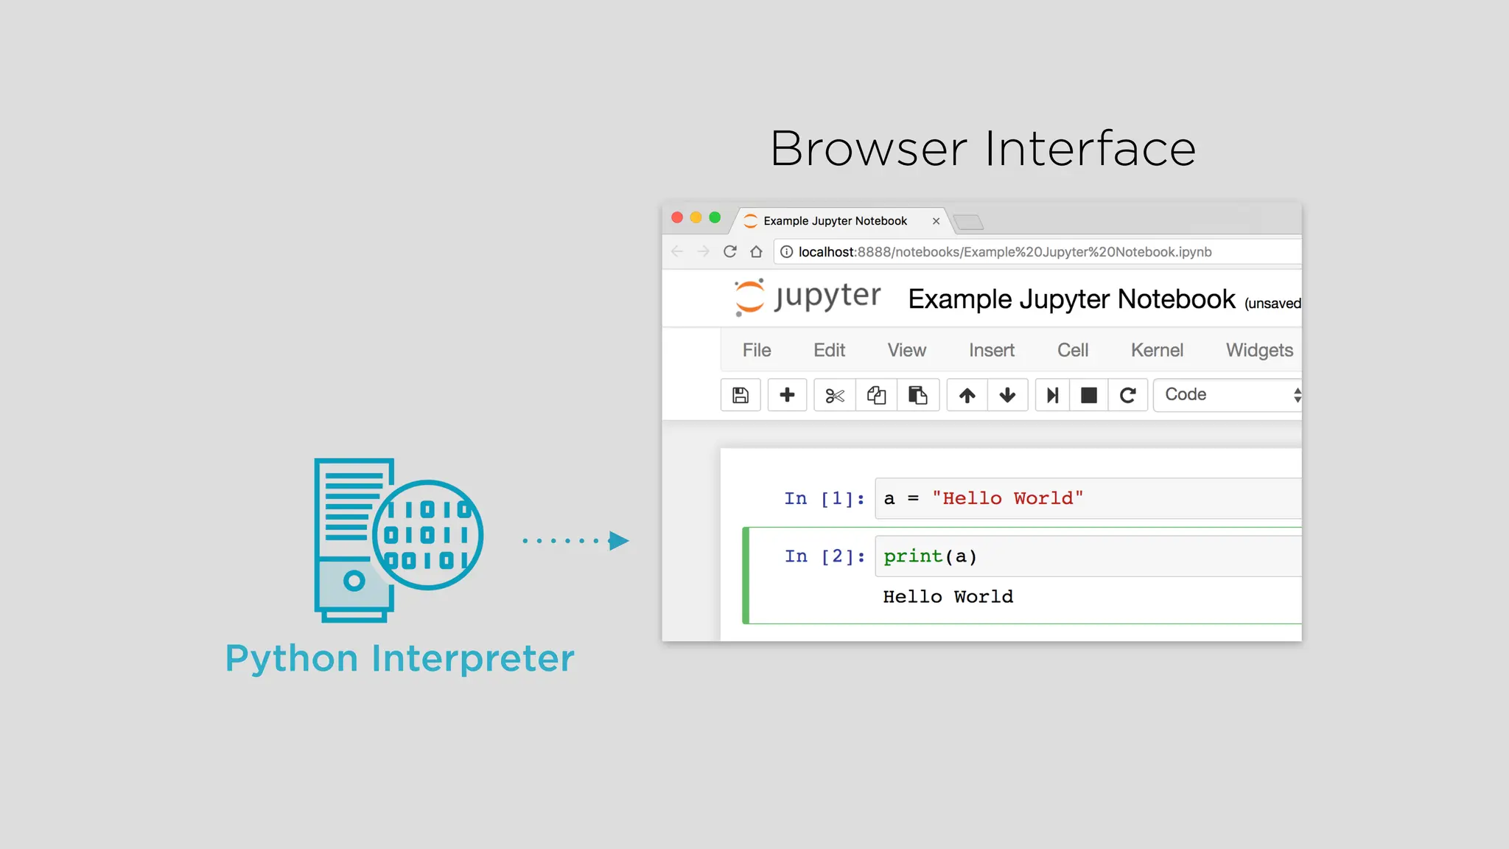1509x849 pixels.
Task: Open the Kernel menu
Action: (x=1157, y=350)
